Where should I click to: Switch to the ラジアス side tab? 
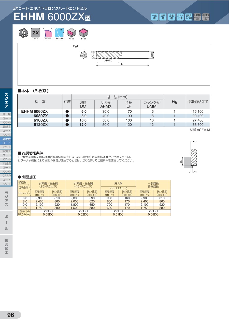pos(6,199)
